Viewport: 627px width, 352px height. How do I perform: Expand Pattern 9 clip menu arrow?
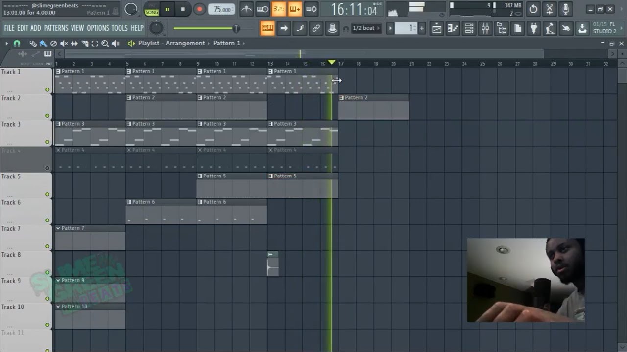(58, 281)
